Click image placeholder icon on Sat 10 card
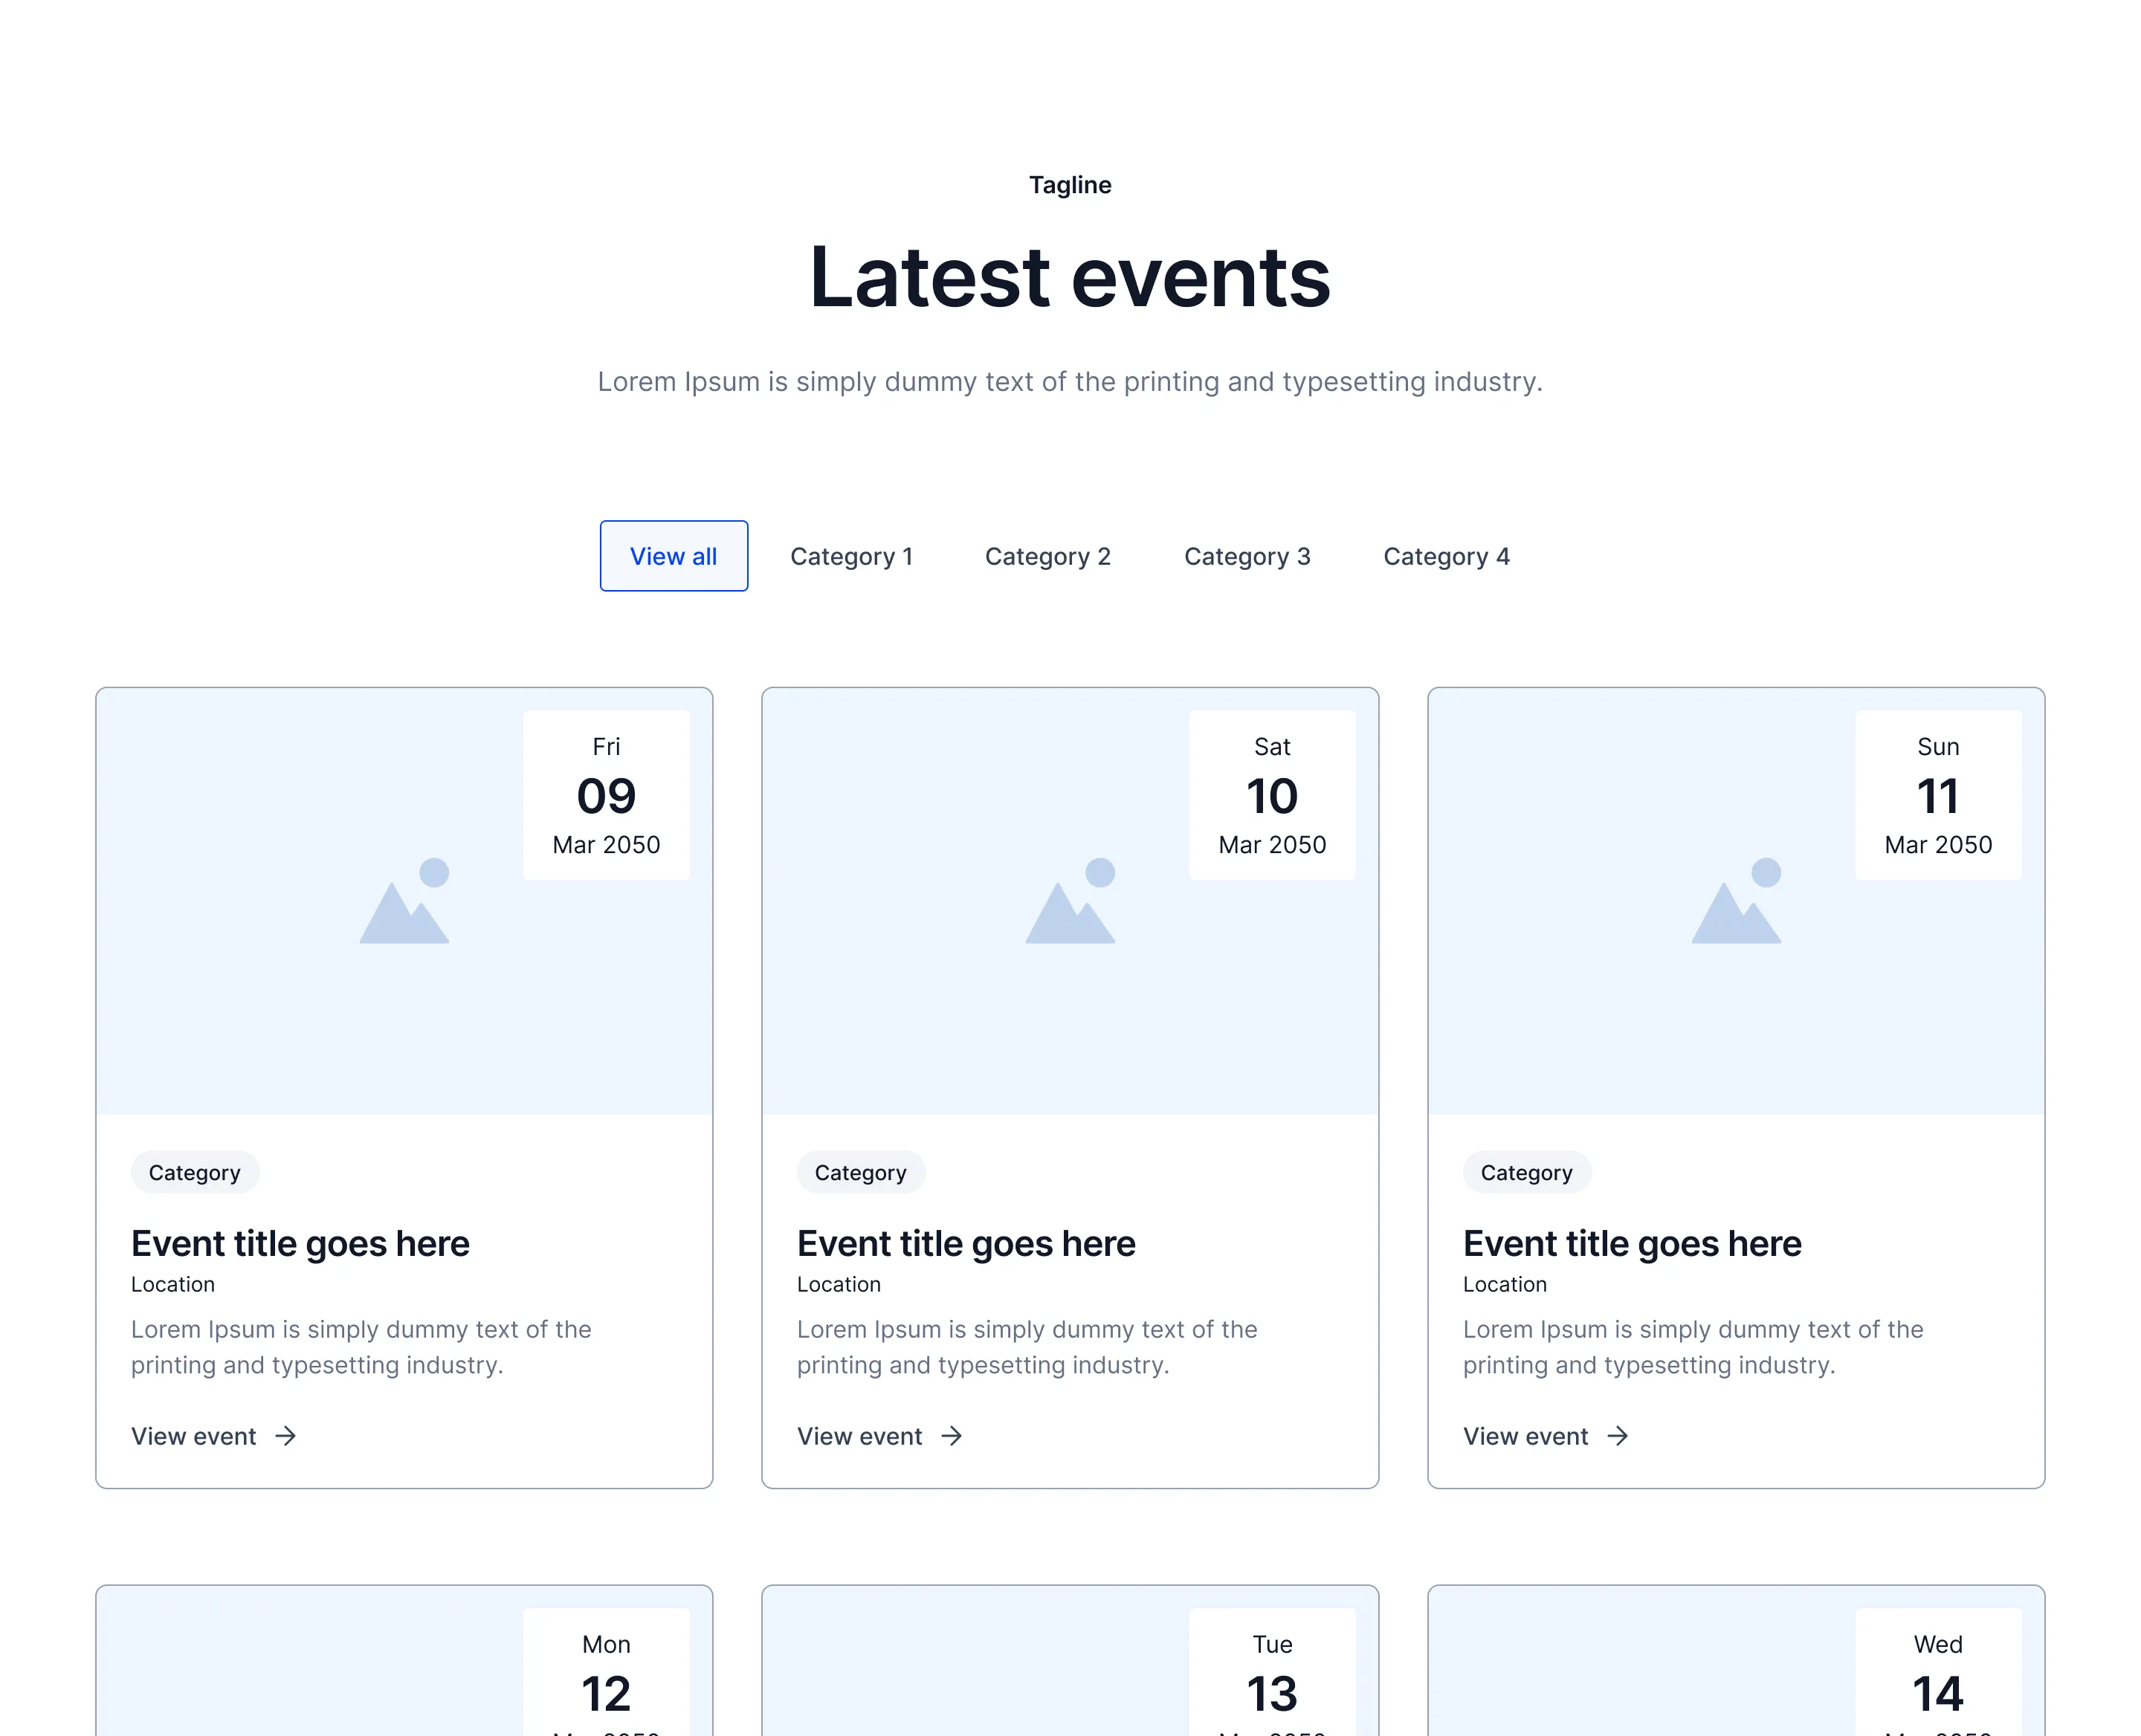Image resolution: width=2141 pixels, height=1736 pixels. (1070, 900)
